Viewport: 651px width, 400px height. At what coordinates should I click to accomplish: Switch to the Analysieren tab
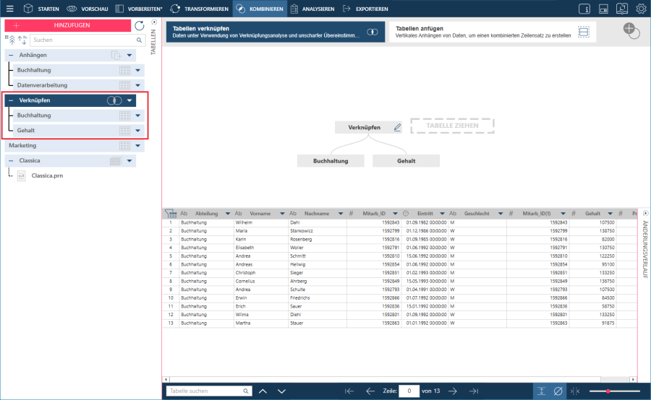pyautogui.click(x=312, y=9)
